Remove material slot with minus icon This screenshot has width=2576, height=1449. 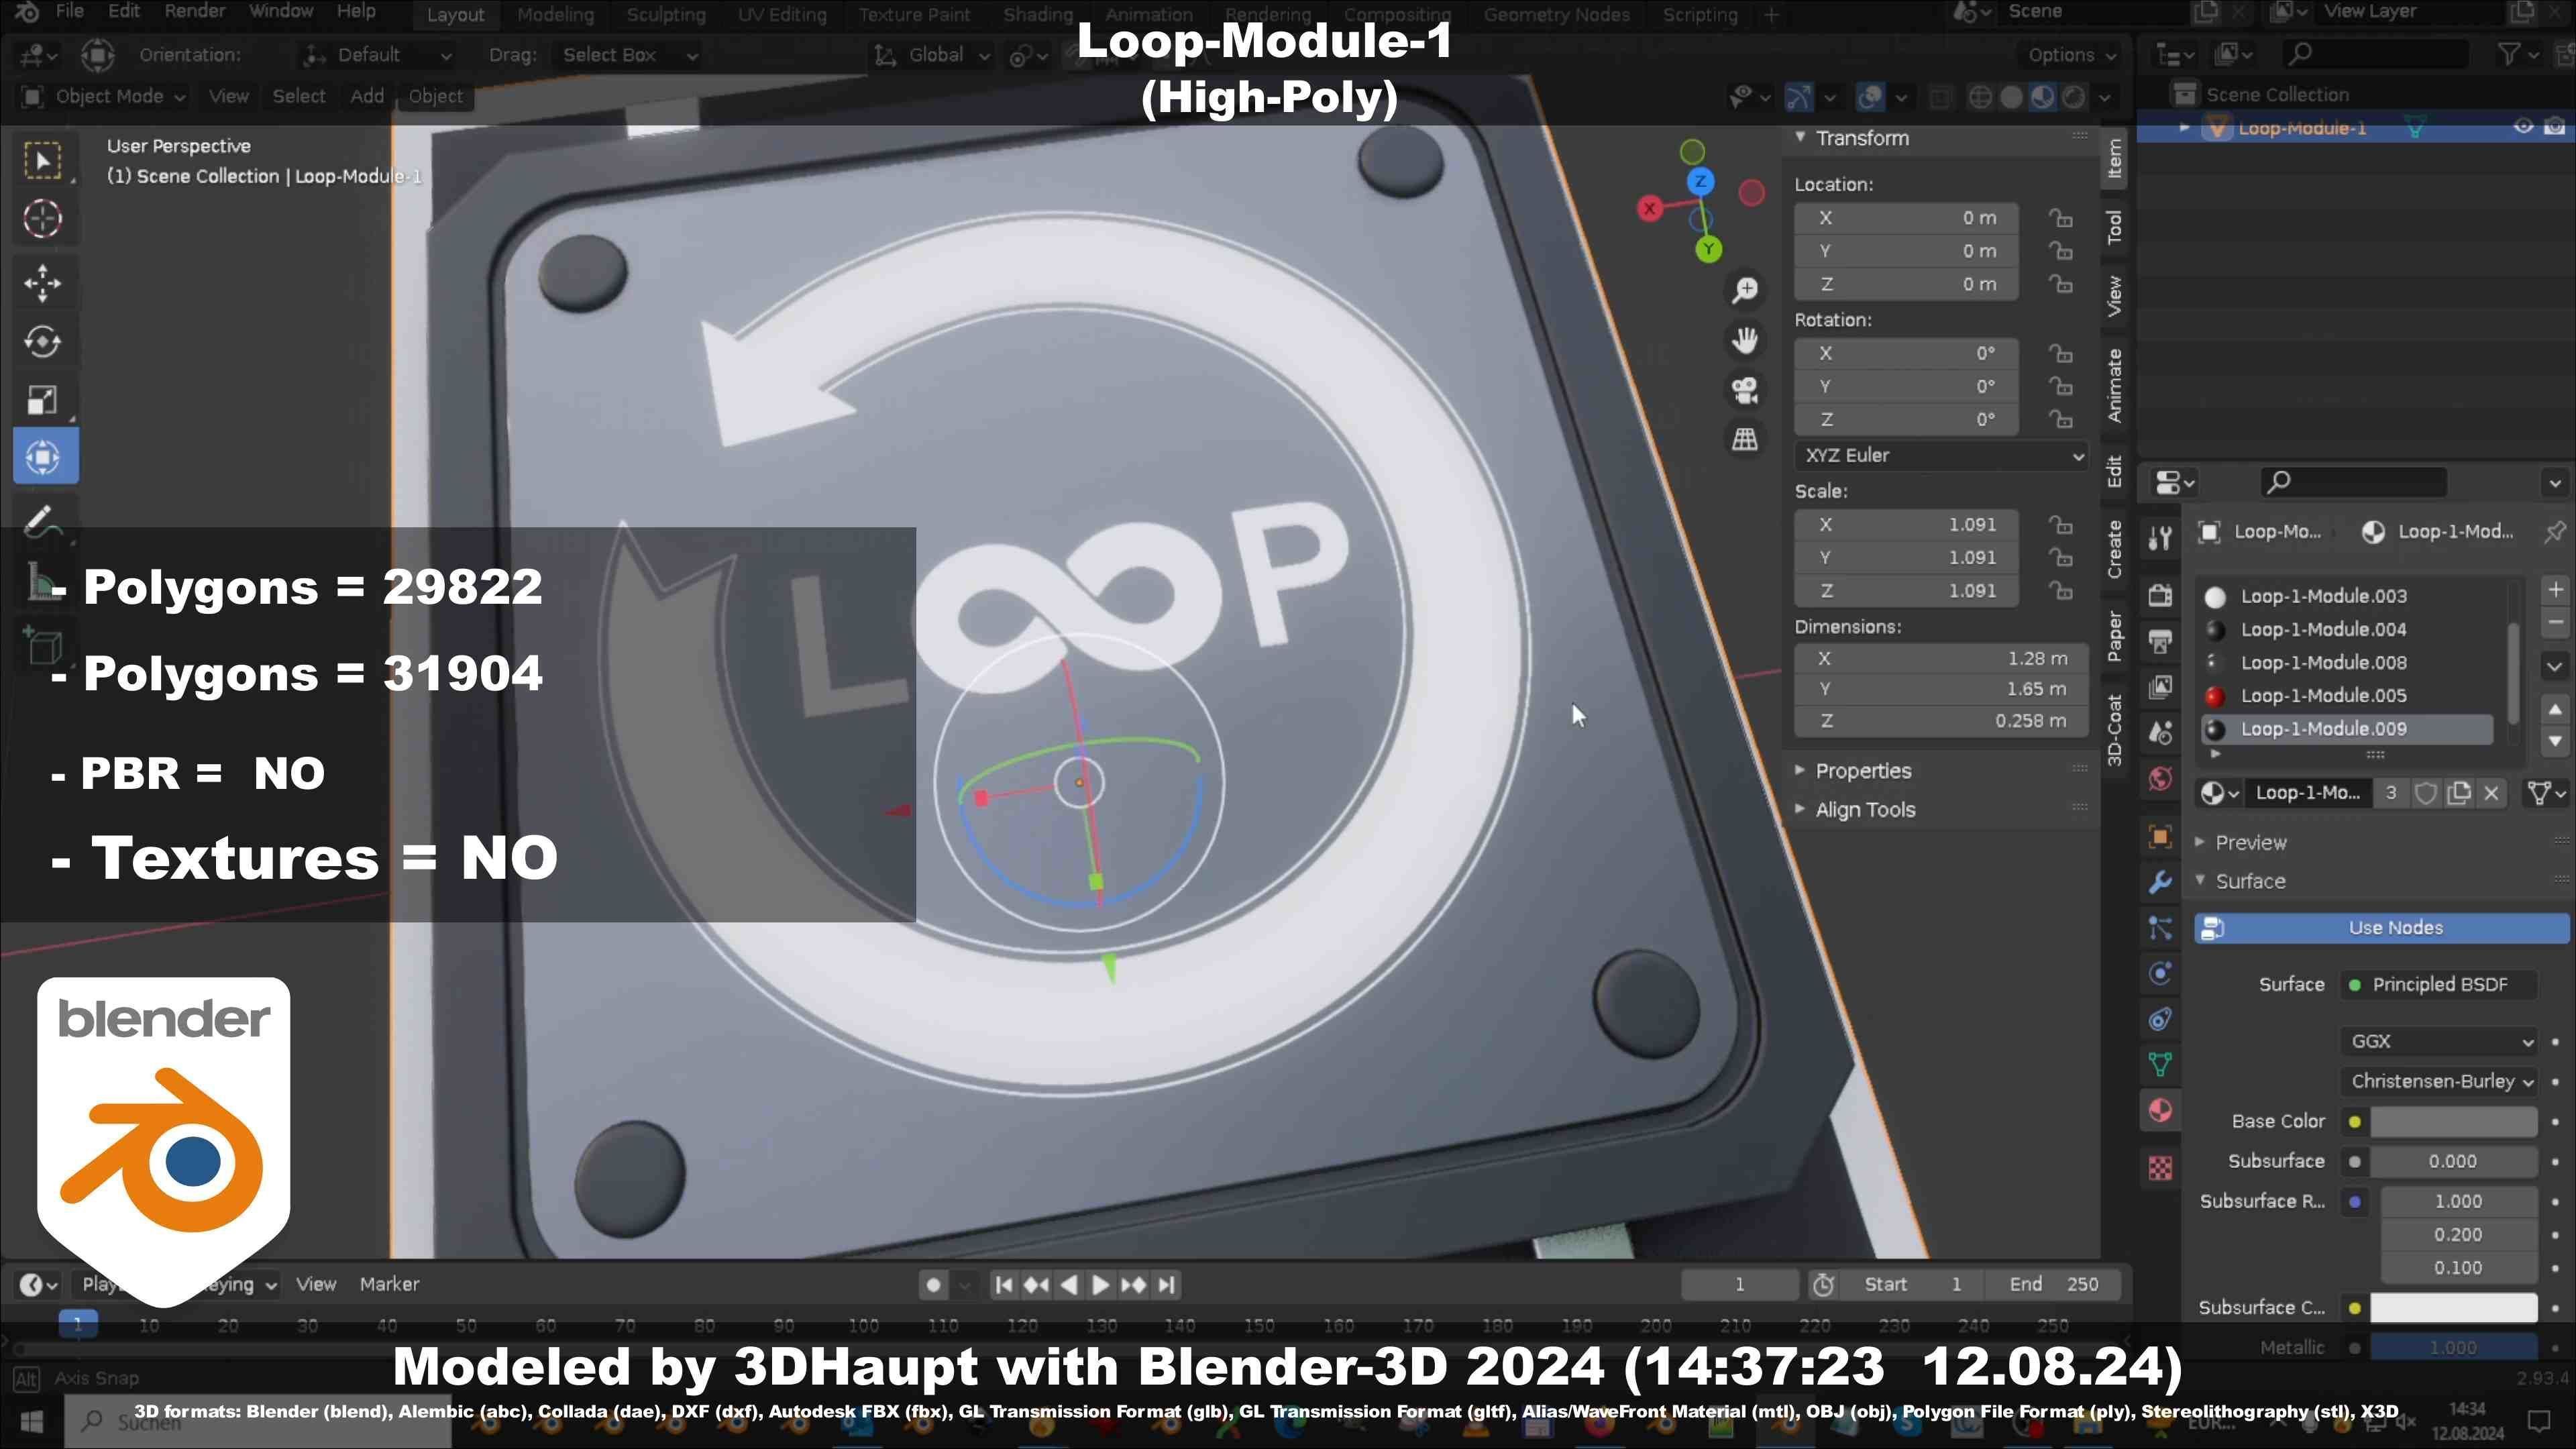coord(2555,623)
